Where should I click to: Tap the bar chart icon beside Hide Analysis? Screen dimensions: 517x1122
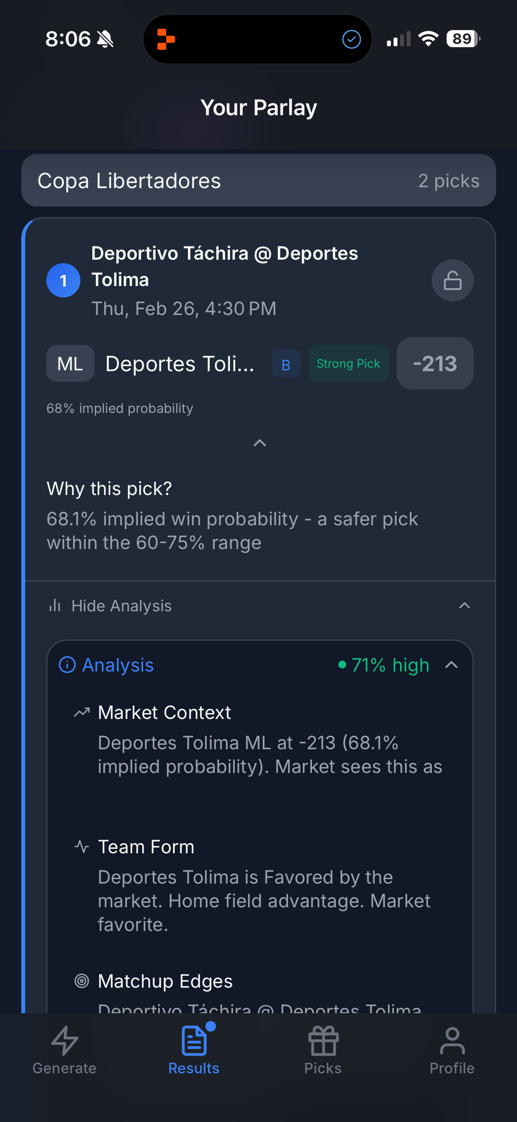(x=55, y=606)
